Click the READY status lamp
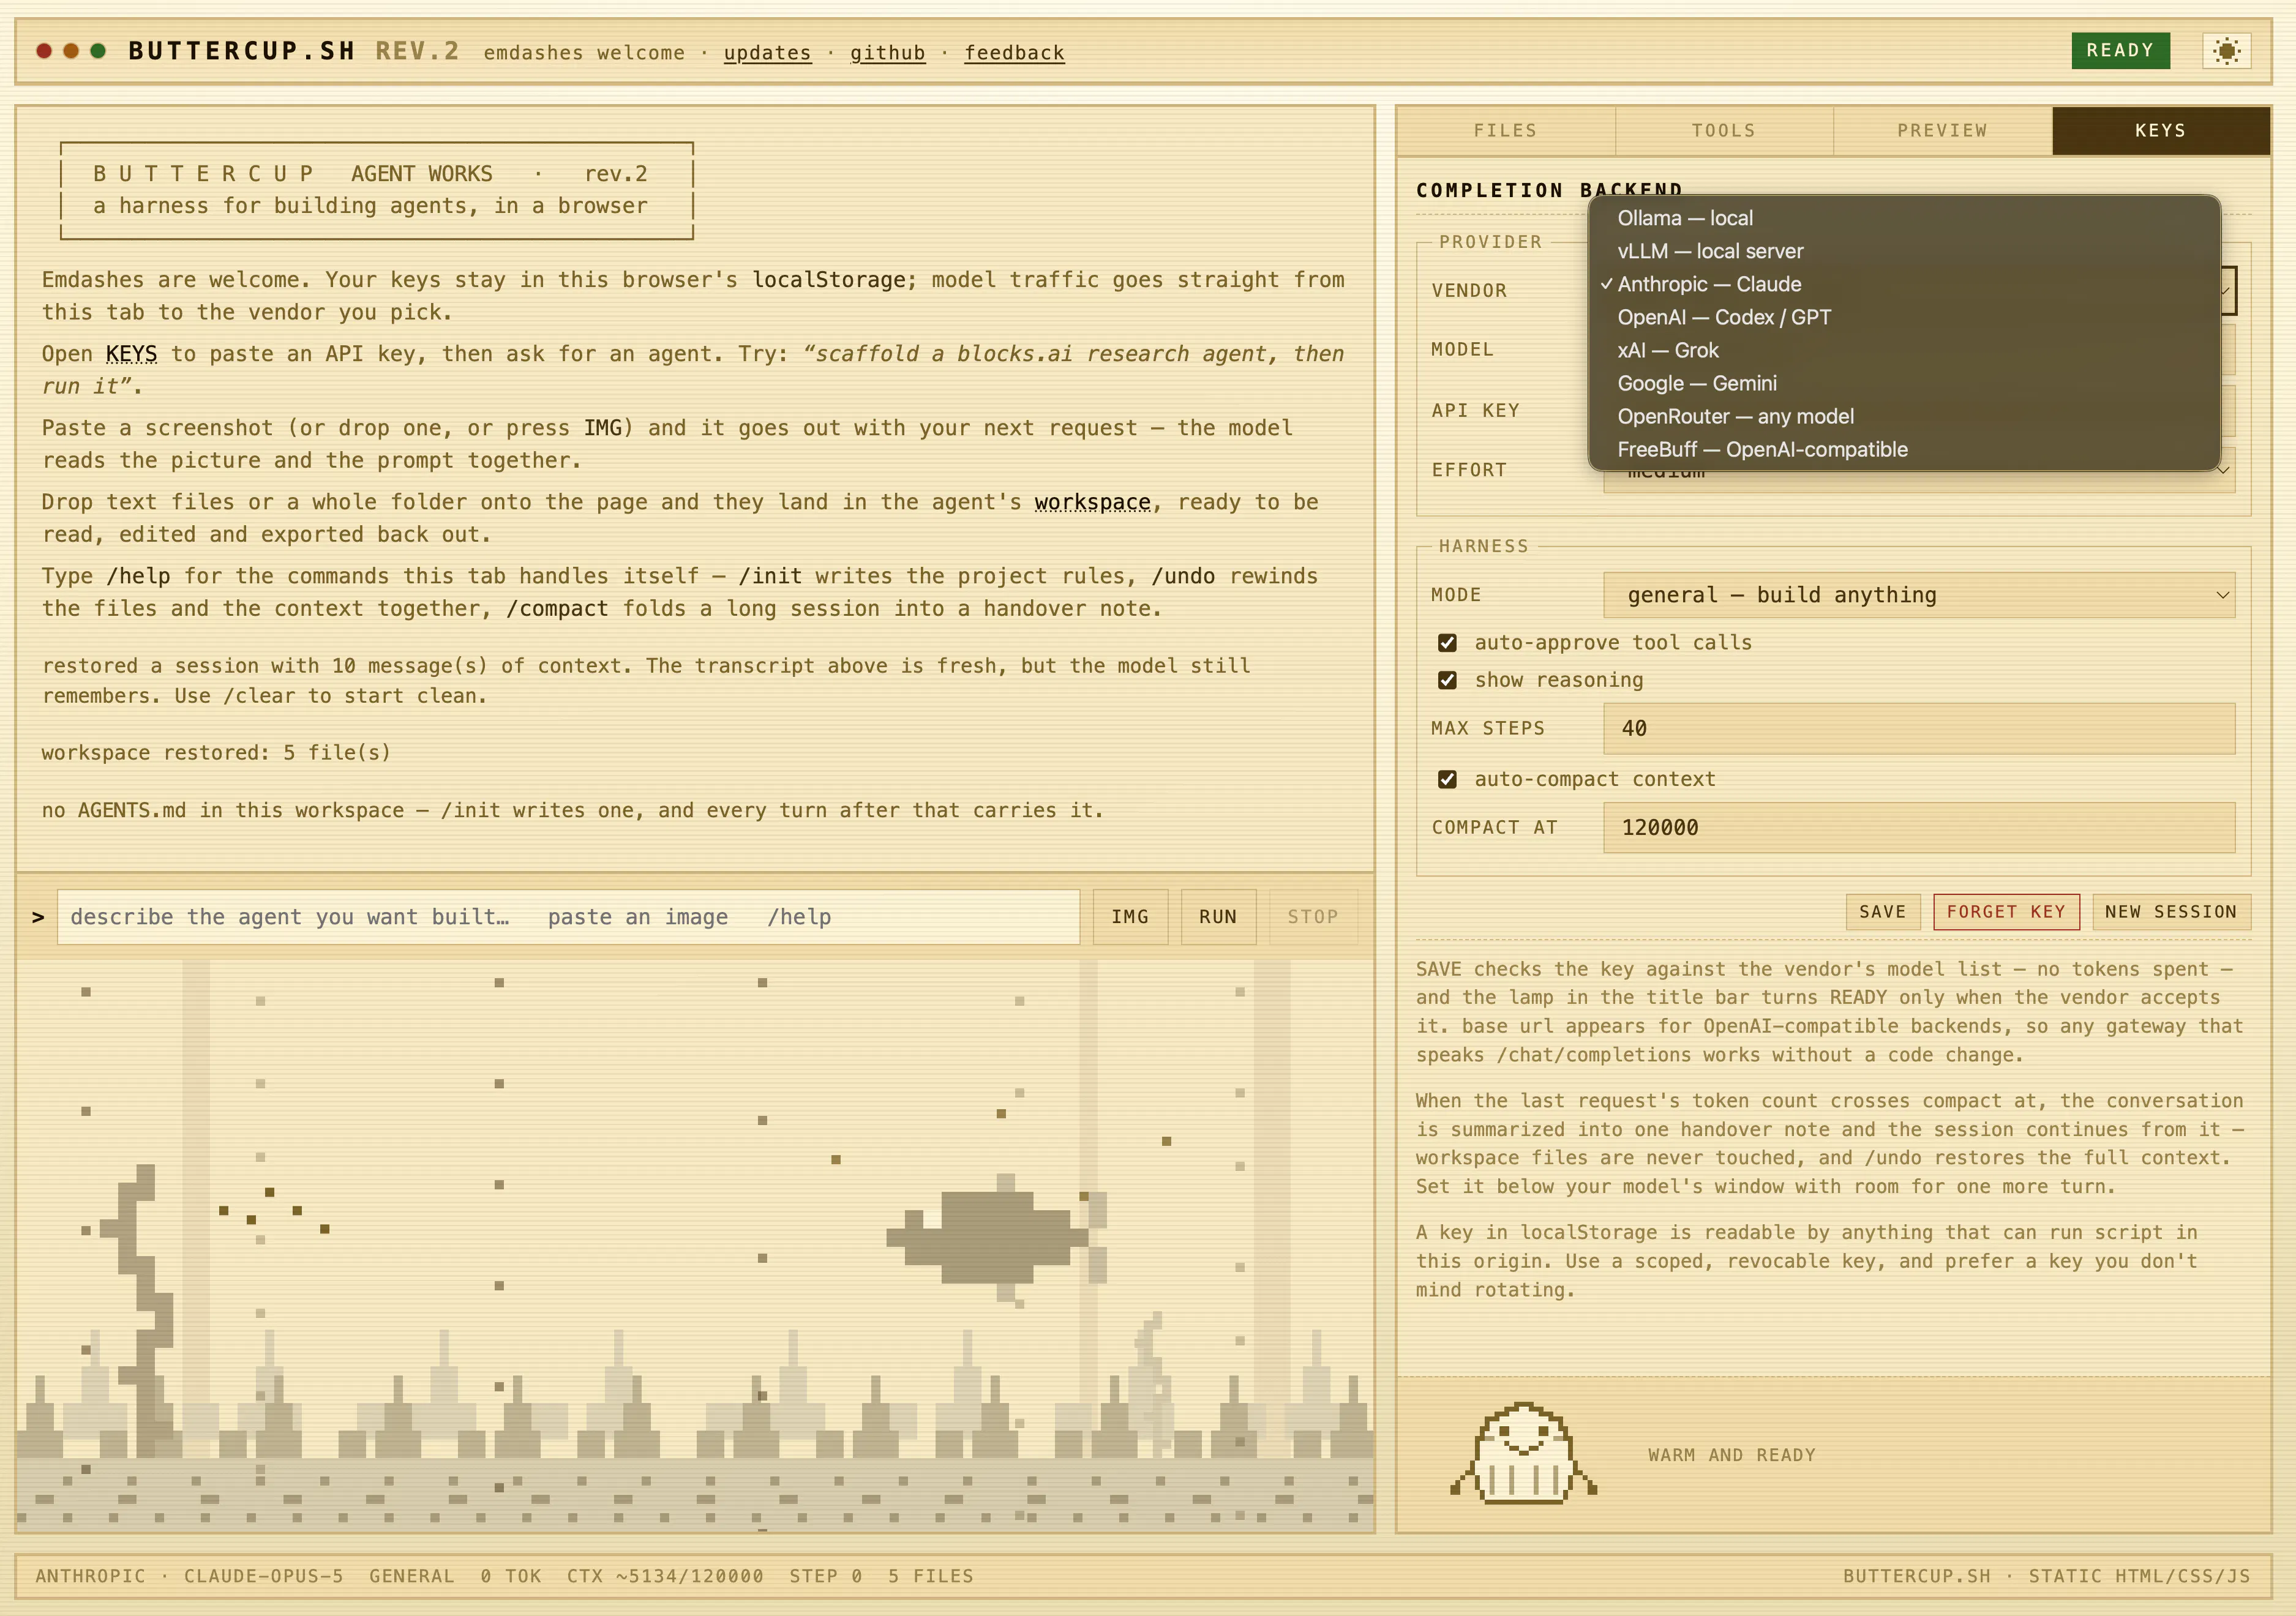The image size is (2296, 1616). [x=2120, y=51]
